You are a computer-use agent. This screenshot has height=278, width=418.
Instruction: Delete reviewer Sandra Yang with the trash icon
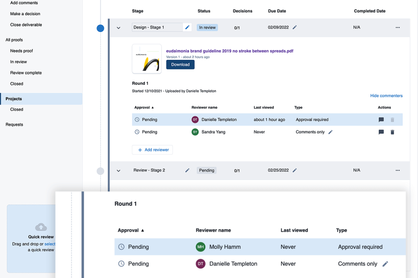tap(392, 132)
